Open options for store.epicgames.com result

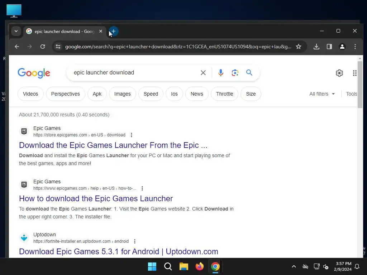point(131,135)
